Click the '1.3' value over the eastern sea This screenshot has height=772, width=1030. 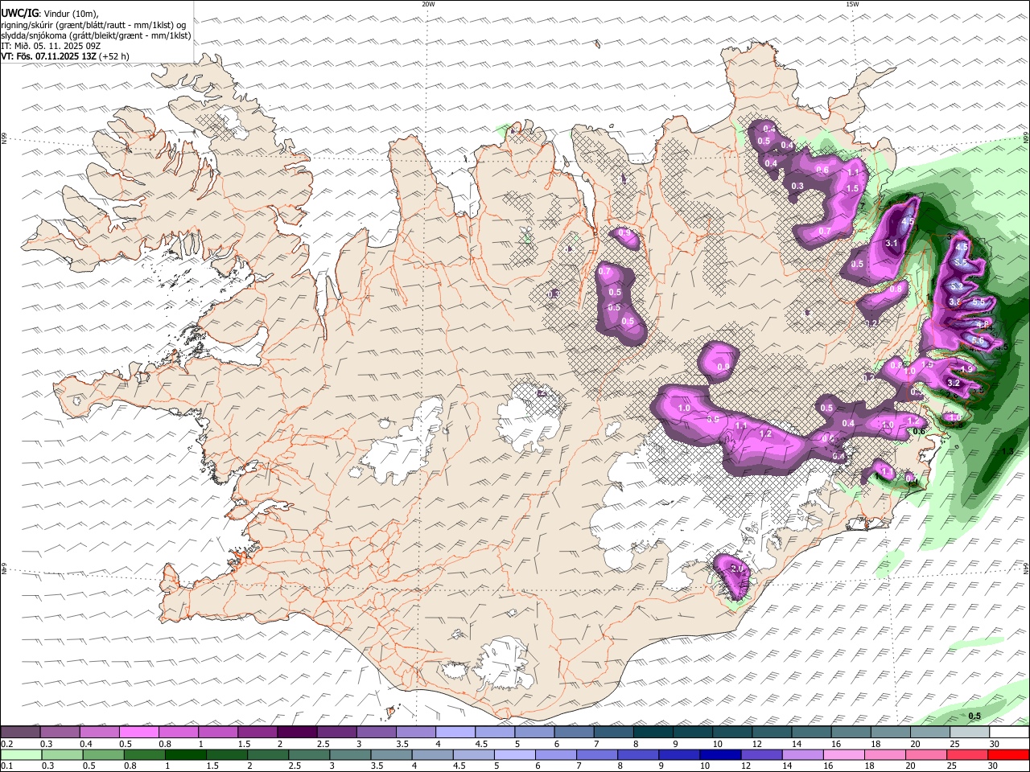[1007, 452]
